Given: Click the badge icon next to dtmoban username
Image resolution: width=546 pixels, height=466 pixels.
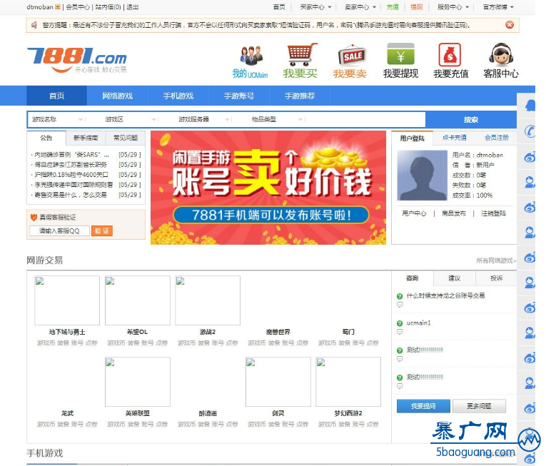Looking at the screenshot, I should coord(58,7).
